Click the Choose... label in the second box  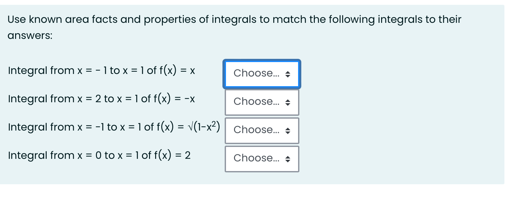[x=257, y=102]
